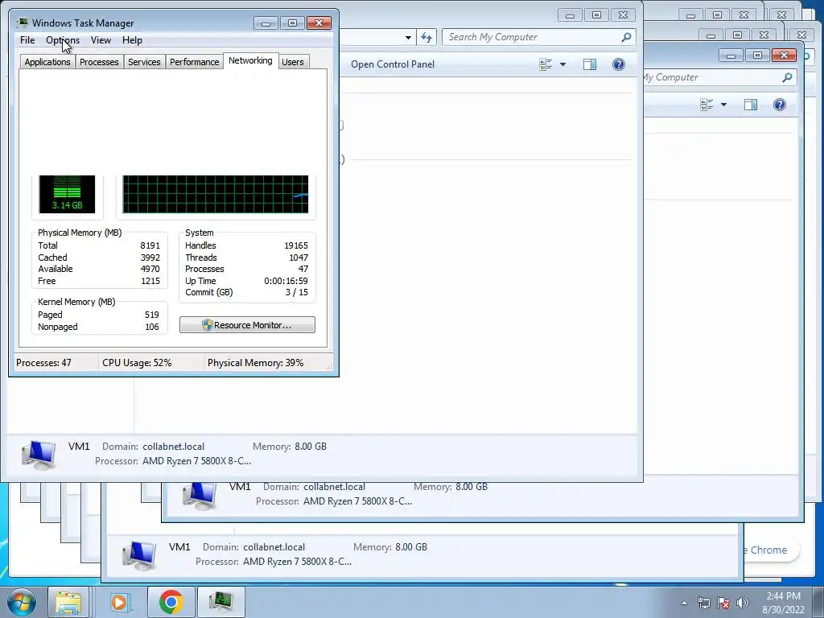The width and height of the screenshot is (824, 618).
Task: Open the View menu in Task Manager
Action: [x=101, y=40]
